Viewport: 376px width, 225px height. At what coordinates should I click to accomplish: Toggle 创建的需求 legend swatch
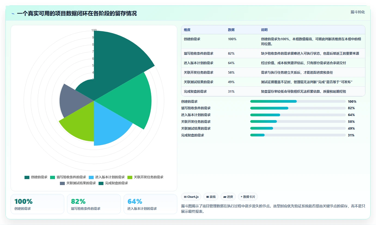click(x=27, y=177)
